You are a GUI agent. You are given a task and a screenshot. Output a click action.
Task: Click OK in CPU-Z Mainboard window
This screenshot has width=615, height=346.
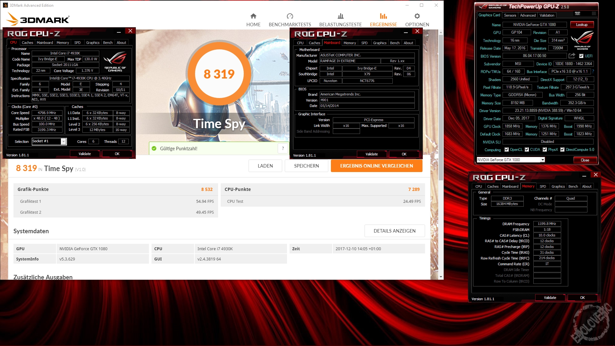pos(404,154)
